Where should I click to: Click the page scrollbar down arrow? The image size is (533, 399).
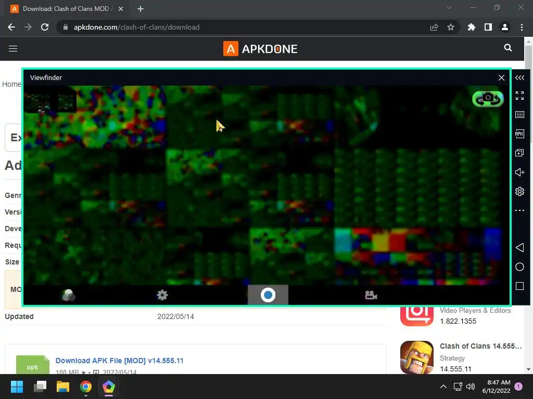528,369
